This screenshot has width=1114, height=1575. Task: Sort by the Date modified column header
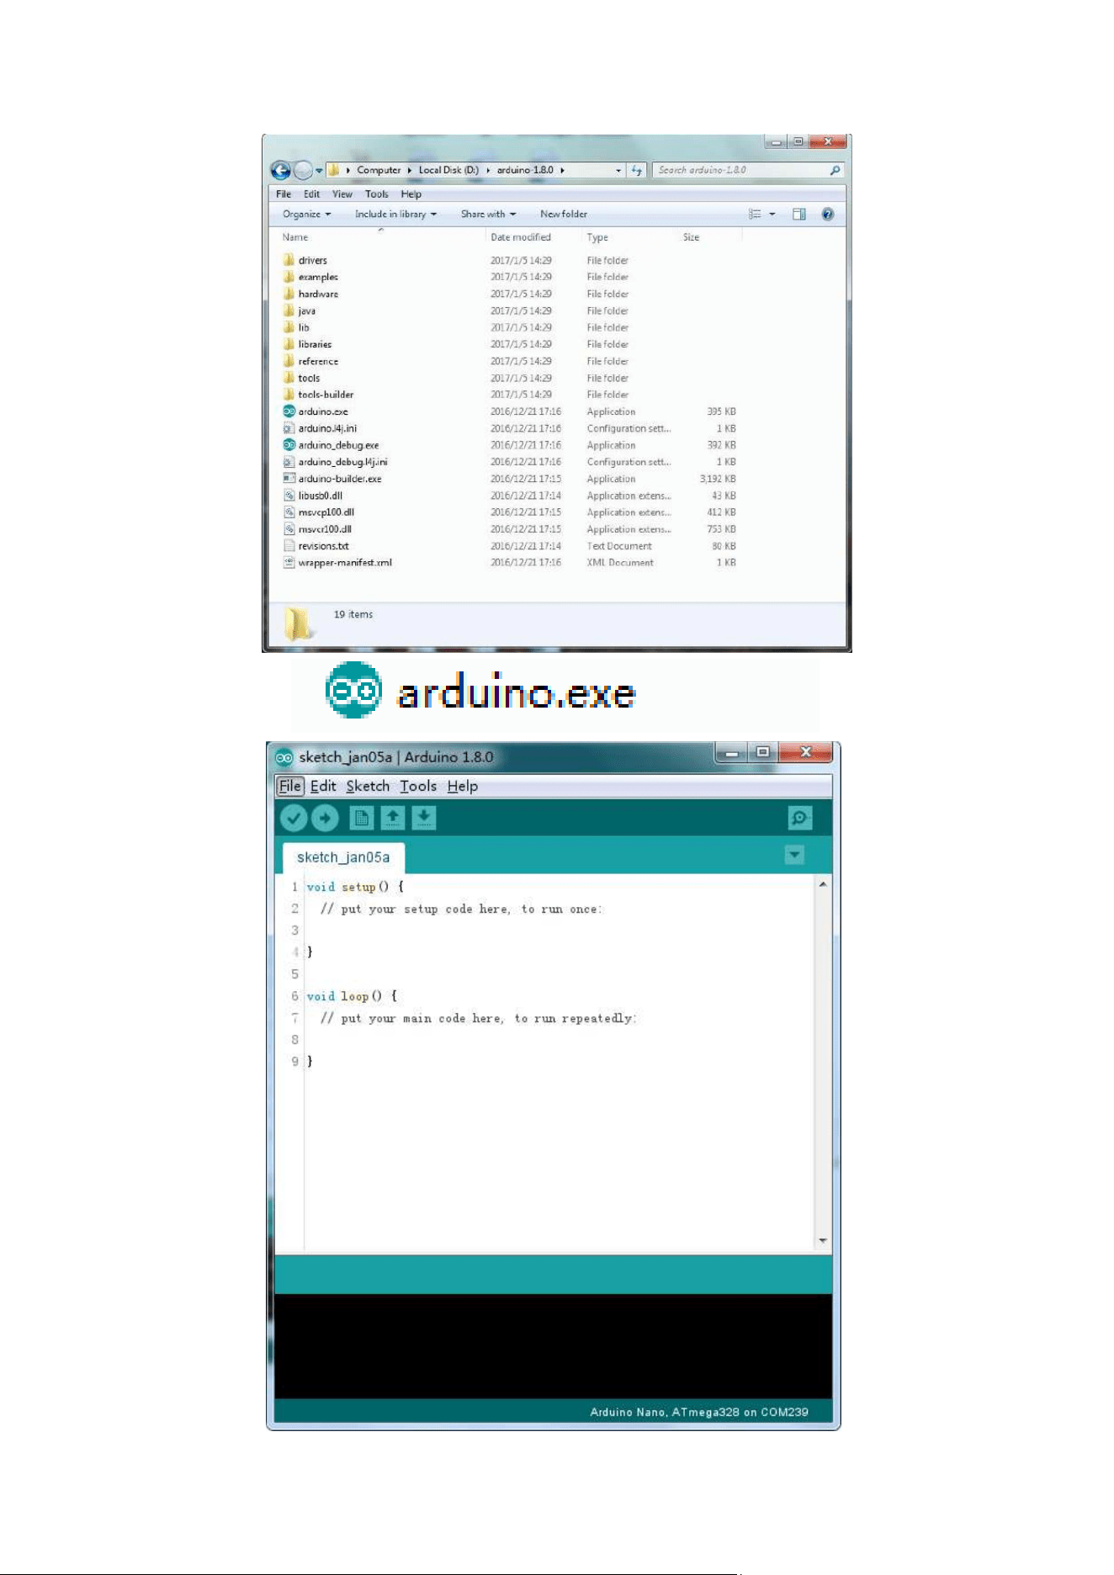[x=521, y=237]
